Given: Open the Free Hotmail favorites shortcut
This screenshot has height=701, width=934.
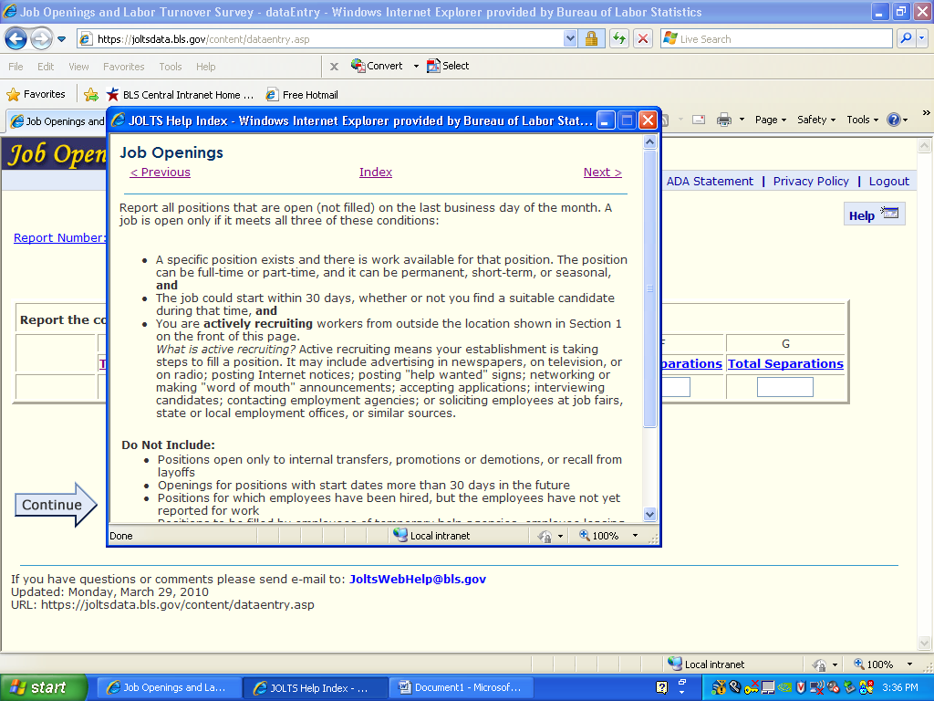Looking at the screenshot, I should pos(302,94).
